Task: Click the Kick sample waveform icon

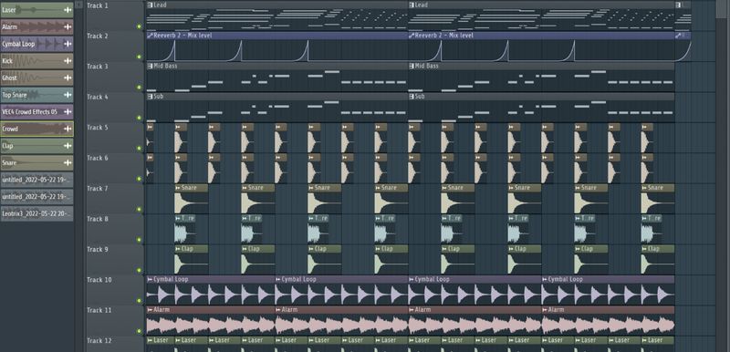Action: click(x=68, y=61)
